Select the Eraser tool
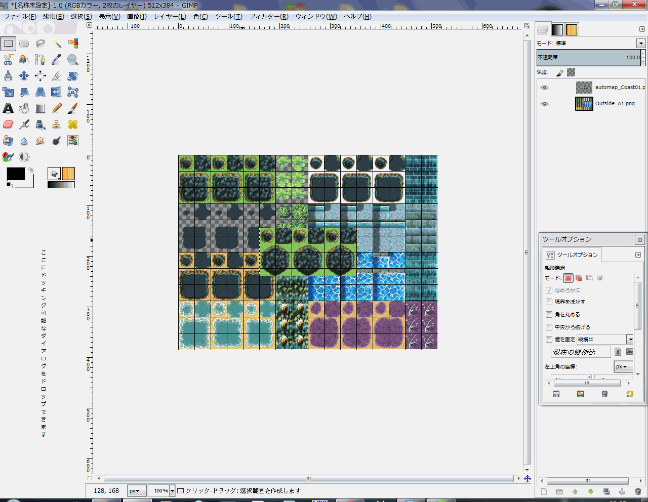The width and height of the screenshot is (648, 502). click(8, 124)
